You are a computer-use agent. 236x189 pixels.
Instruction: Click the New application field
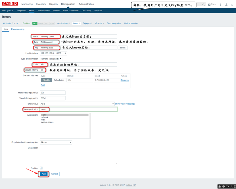click(78, 109)
